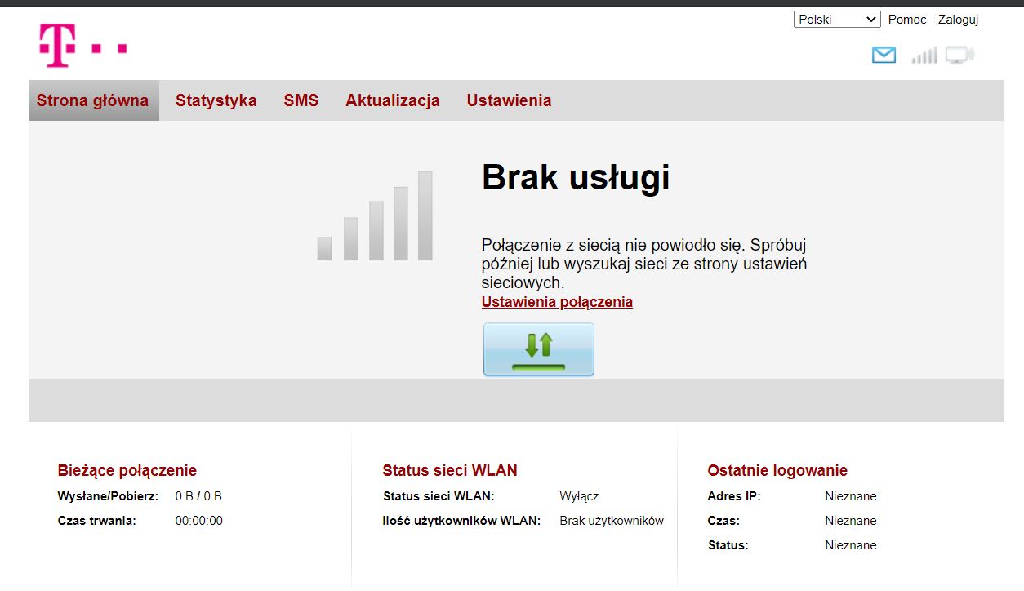Click the Brak usługi heading
Screen dimensions: 1024x591
pyautogui.click(x=575, y=177)
